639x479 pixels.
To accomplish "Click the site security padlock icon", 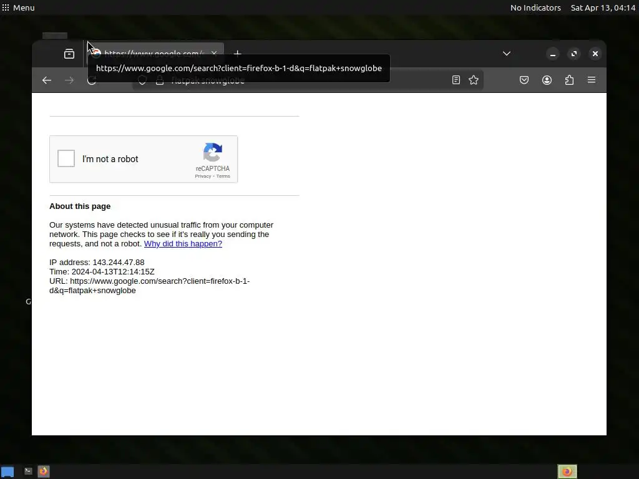I will click(160, 80).
